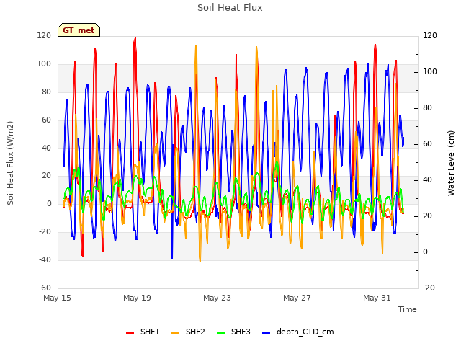Image resolution: width=461 pixels, height=346 pixels.
Task: Click the -60 value on left axis
Action: click(x=45, y=288)
